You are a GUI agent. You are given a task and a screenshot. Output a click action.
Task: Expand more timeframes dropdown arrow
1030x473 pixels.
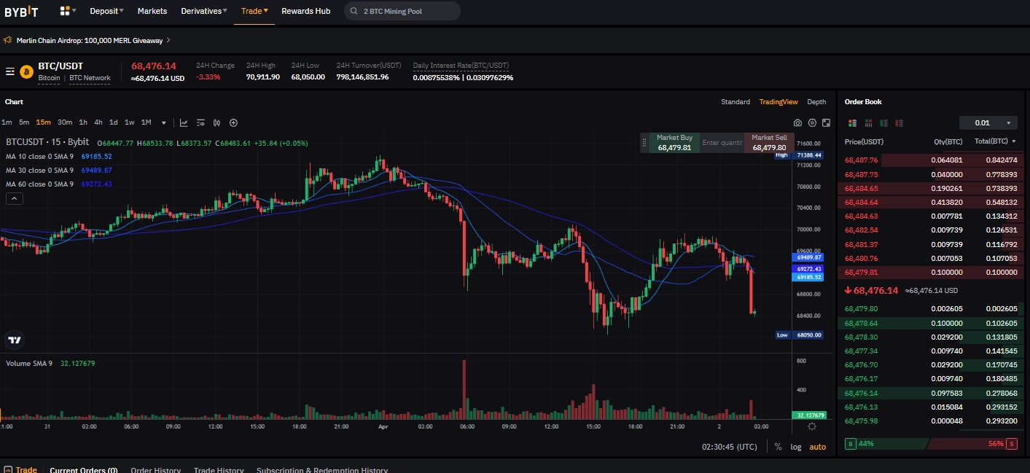163,122
